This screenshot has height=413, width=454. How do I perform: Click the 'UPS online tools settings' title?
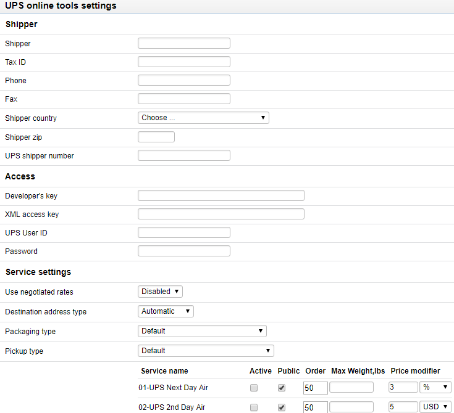[x=61, y=6]
